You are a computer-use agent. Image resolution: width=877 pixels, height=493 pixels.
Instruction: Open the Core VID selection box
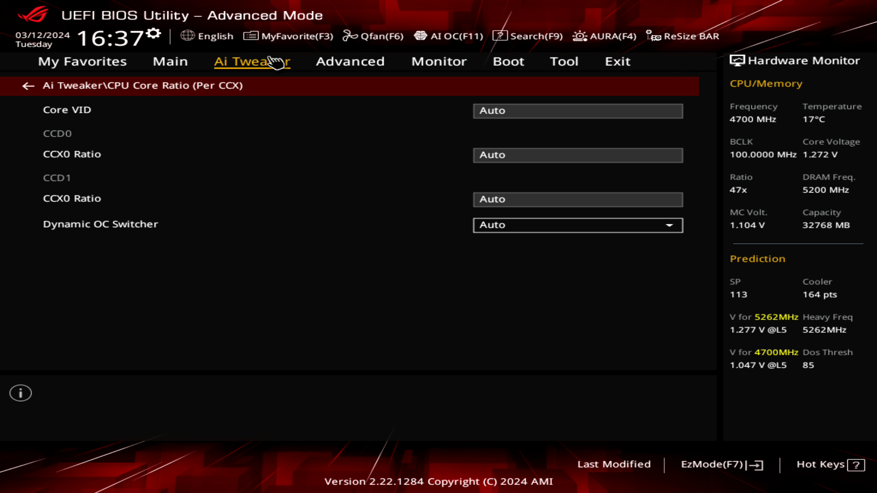(577, 110)
